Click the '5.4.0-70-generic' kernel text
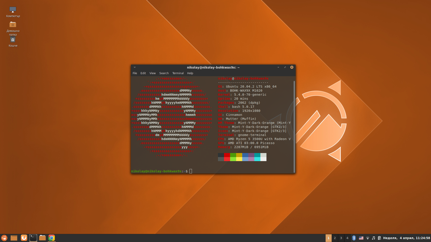Image resolution: width=431 pixels, height=242 pixels. coord(250,94)
